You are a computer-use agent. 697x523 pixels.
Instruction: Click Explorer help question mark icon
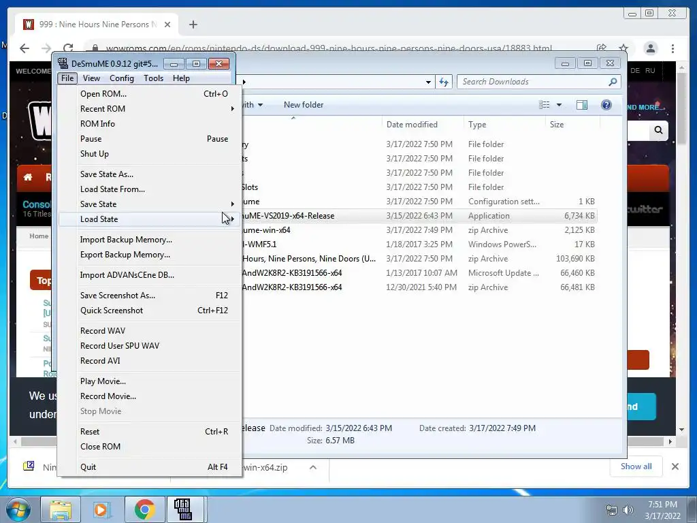pyautogui.click(x=606, y=105)
